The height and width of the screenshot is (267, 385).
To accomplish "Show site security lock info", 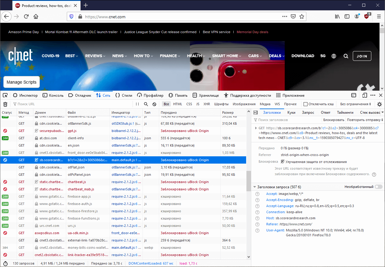I will click(x=80, y=17).
